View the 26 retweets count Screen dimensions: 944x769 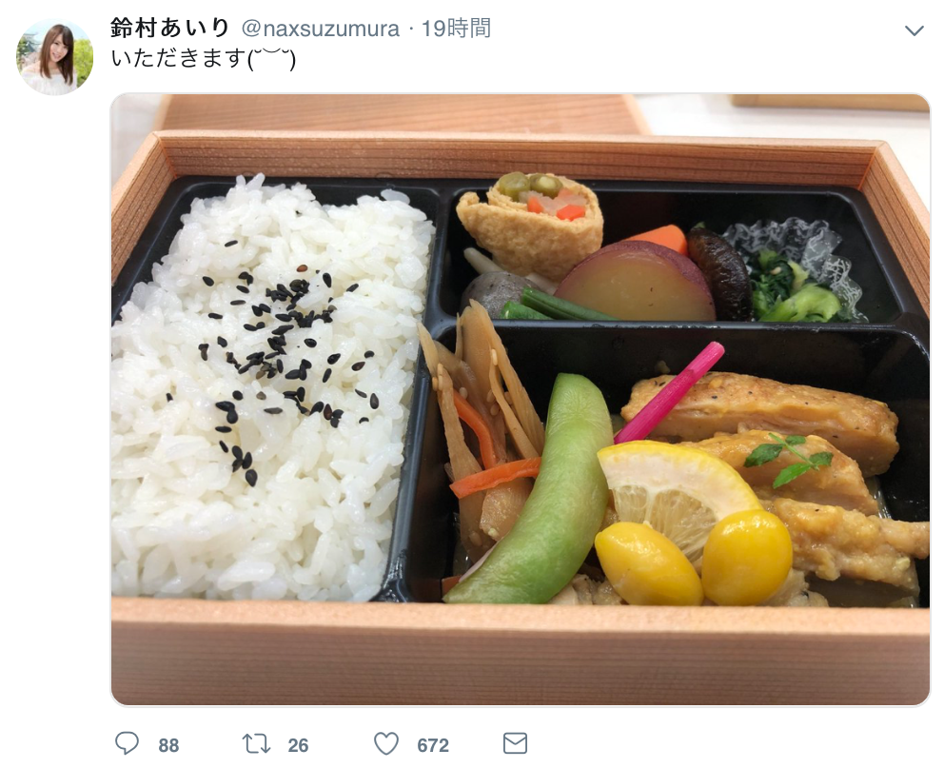(298, 745)
